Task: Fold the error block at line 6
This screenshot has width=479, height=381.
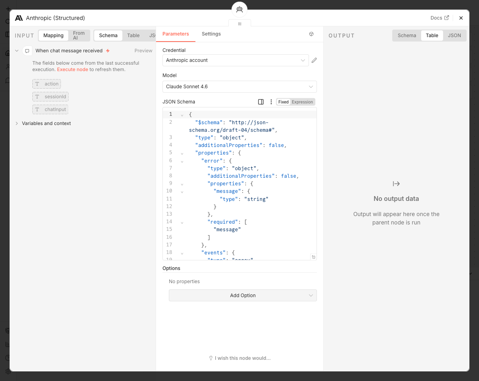Action: (182, 161)
